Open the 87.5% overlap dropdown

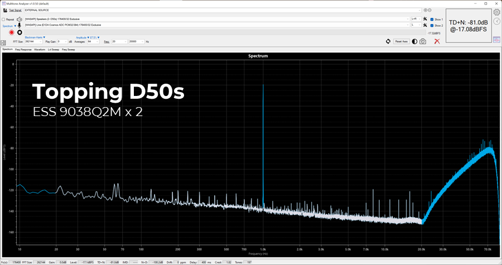click(x=95, y=37)
